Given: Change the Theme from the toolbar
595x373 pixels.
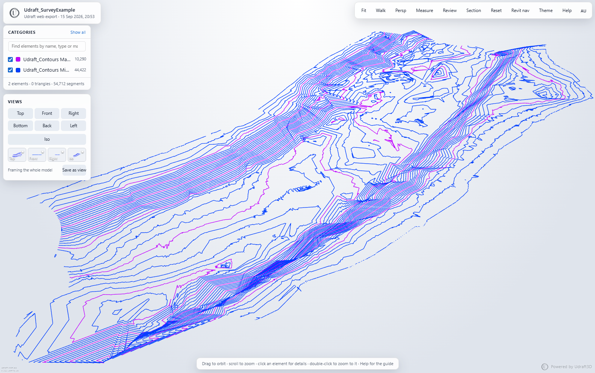Looking at the screenshot, I should [546, 11].
